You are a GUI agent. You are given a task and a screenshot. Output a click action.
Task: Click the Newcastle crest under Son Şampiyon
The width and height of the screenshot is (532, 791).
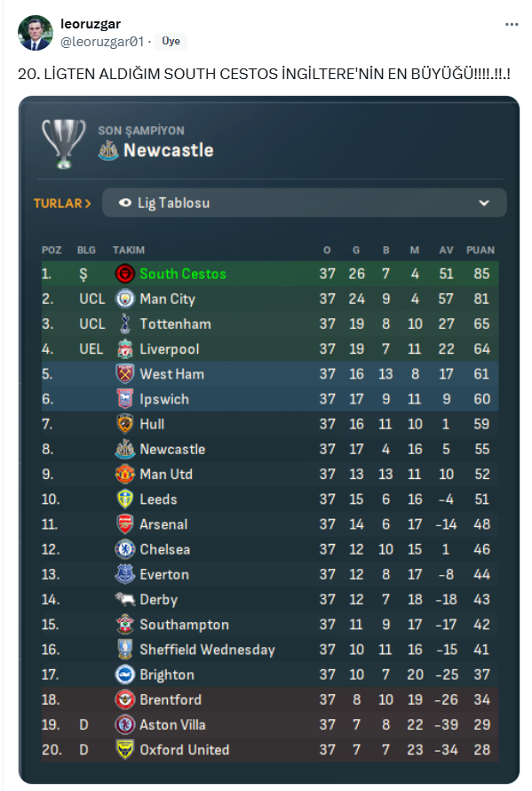pyautogui.click(x=108, y=150)
